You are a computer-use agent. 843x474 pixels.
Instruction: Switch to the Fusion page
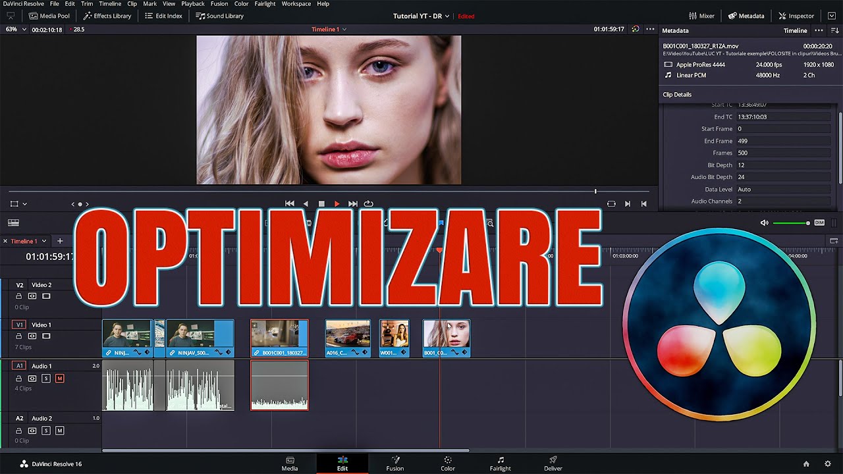pyautogui.click(x=395, y=463)
